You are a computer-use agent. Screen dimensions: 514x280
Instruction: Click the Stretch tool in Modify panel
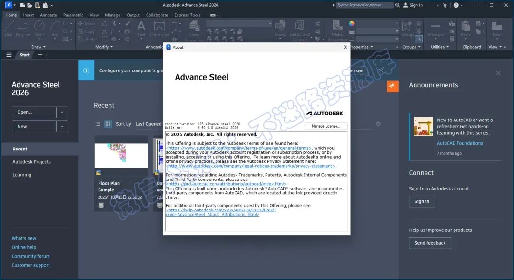[x=88, y=39]
